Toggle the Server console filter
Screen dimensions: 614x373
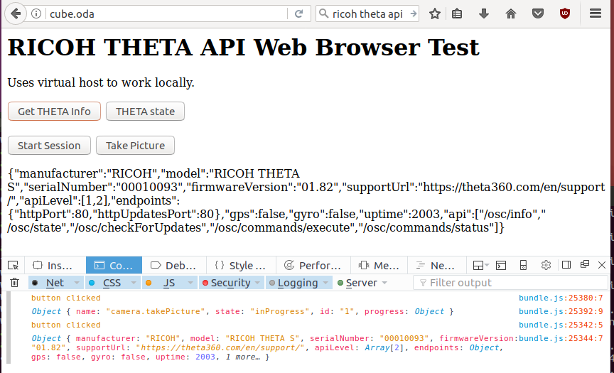click(x=357, y=283)
